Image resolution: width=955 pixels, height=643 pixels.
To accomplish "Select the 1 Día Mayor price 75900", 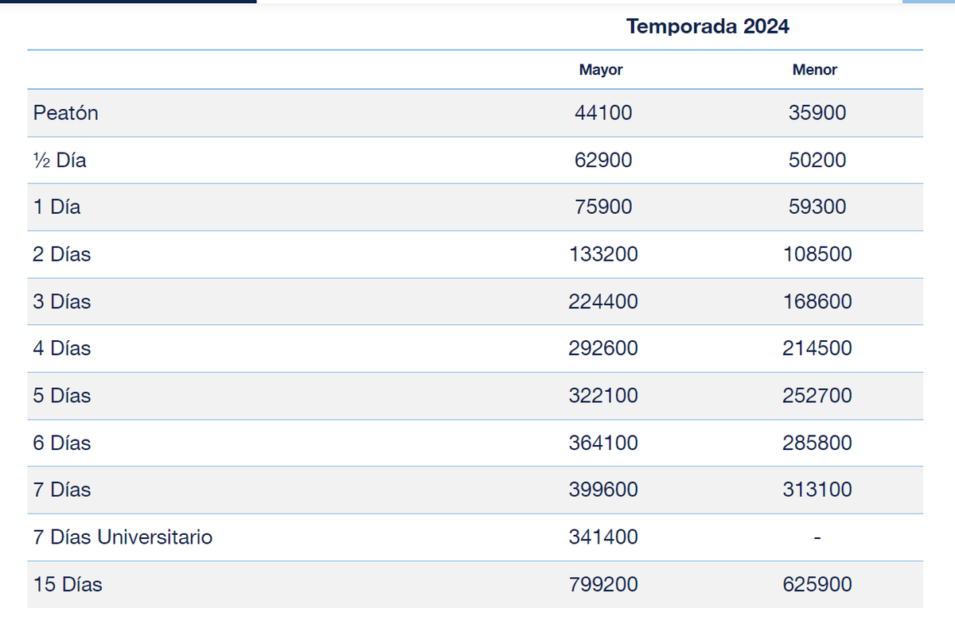I will click(x=603, y=207).
